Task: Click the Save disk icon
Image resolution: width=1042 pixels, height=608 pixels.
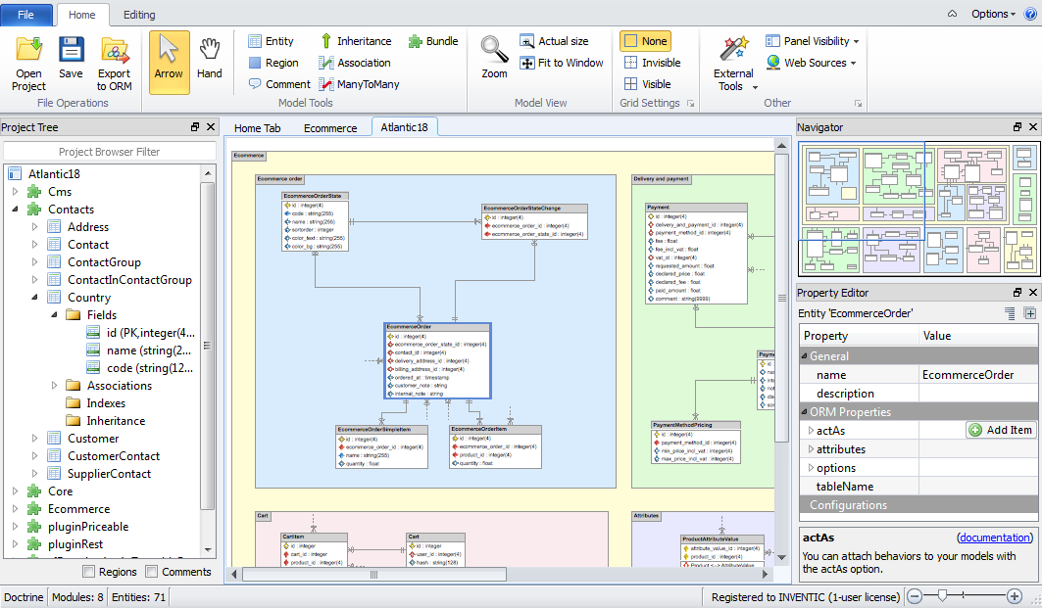Action: tap(71, 49)
